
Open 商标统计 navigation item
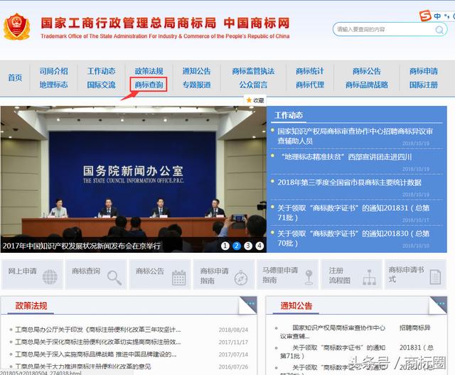310,71
